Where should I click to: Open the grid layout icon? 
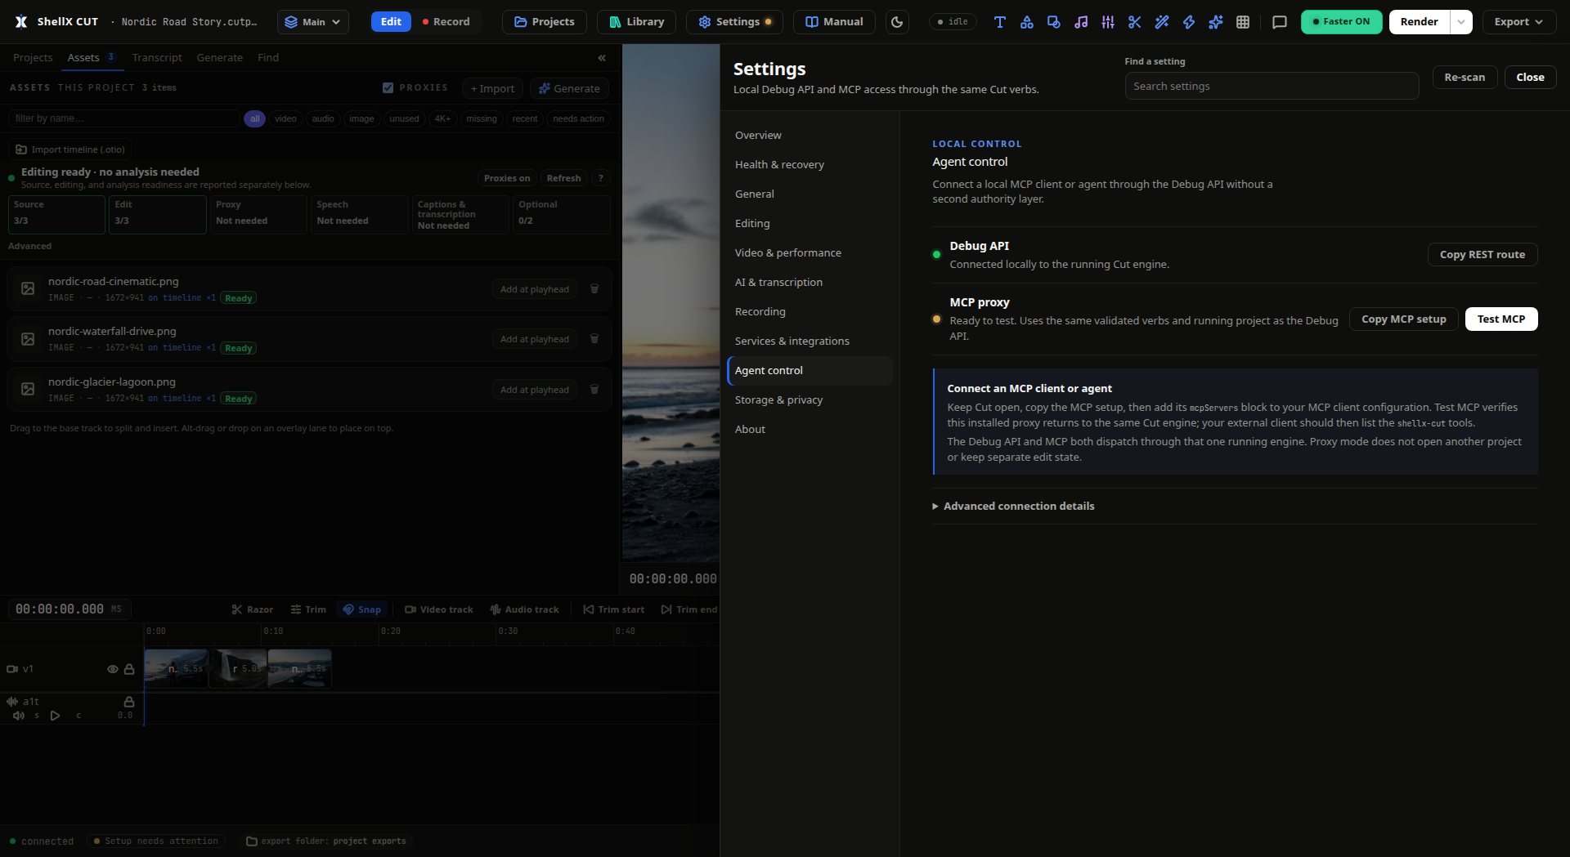1242,22
